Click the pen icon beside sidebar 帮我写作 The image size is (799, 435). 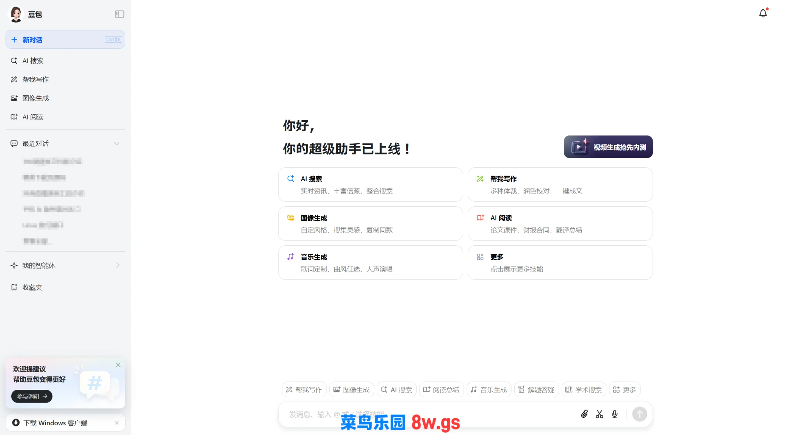[14, 80]
